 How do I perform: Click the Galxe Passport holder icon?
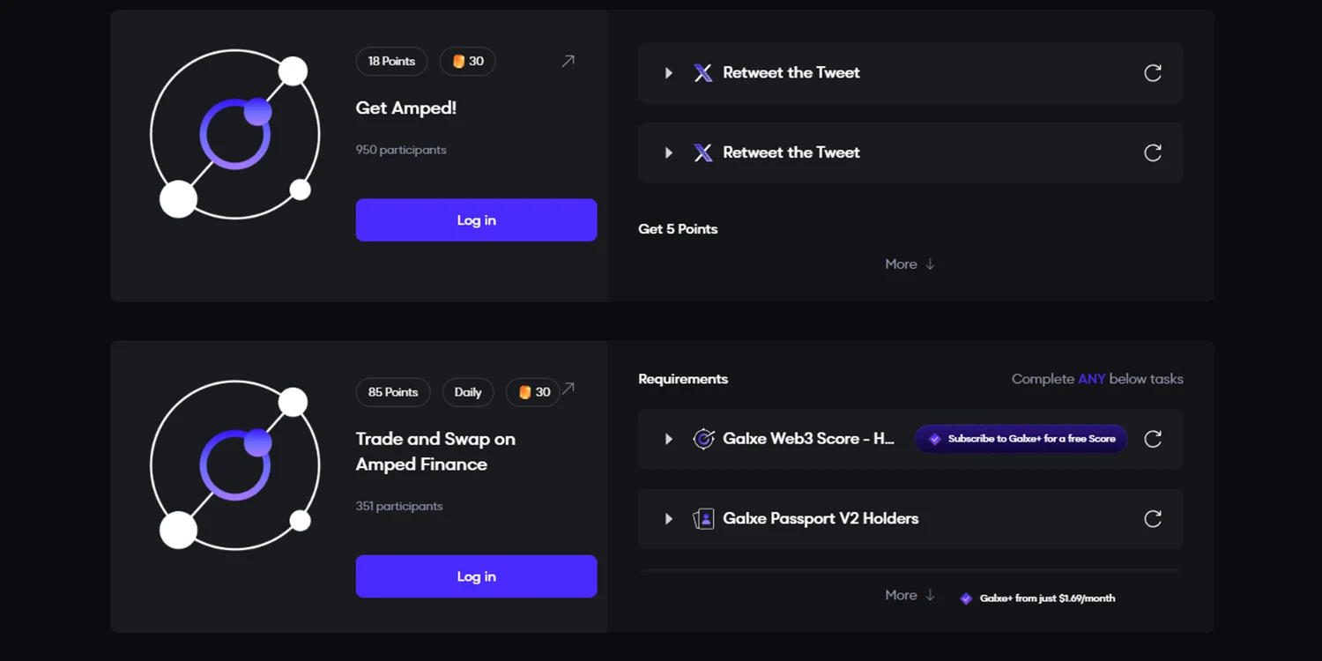pos(703,518)
